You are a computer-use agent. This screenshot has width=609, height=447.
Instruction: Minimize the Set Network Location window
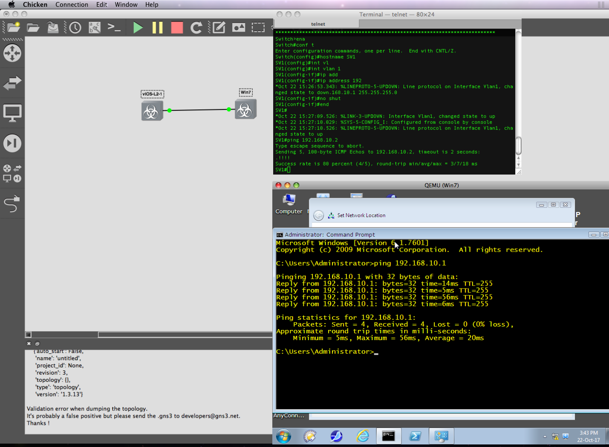541,205
